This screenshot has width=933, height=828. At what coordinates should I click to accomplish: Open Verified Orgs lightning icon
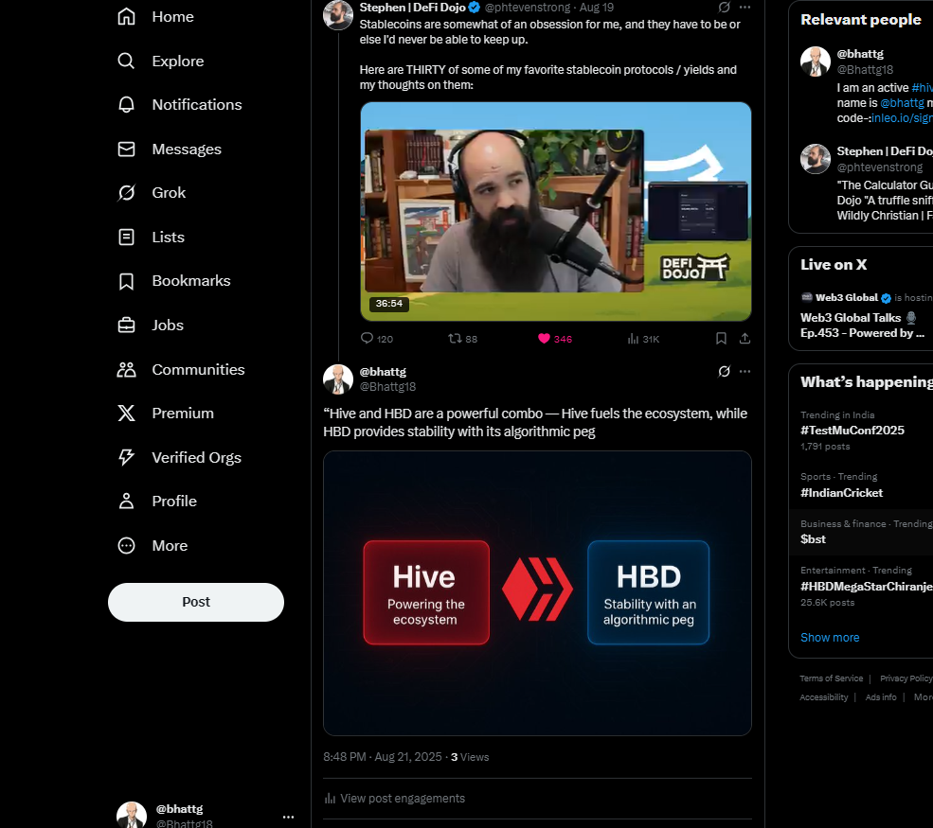click(126, 457)
